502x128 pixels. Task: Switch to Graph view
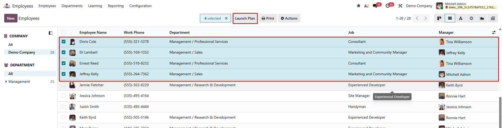click(482, 18)
